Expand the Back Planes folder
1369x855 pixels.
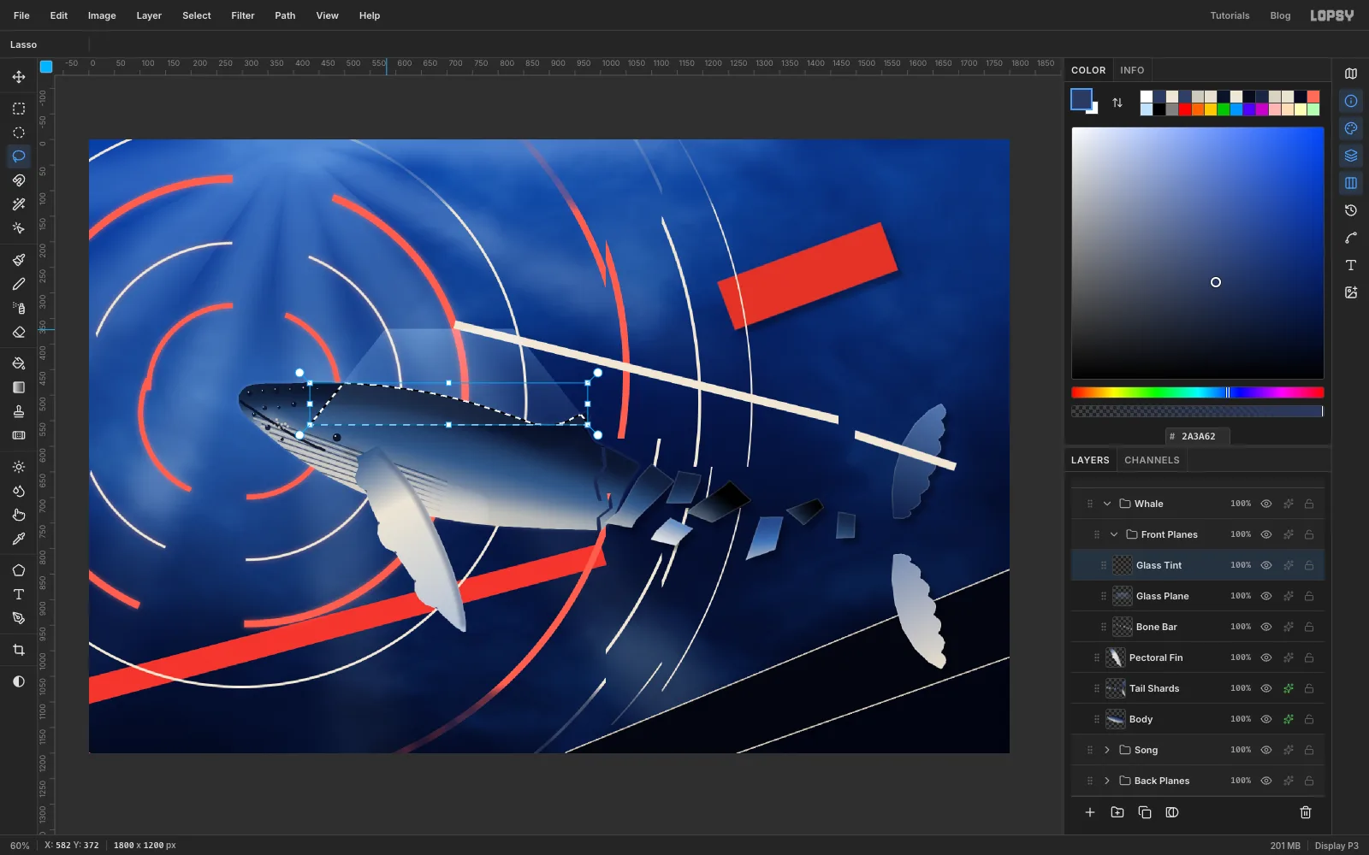pyautogui.click(x=1107, y=781)
